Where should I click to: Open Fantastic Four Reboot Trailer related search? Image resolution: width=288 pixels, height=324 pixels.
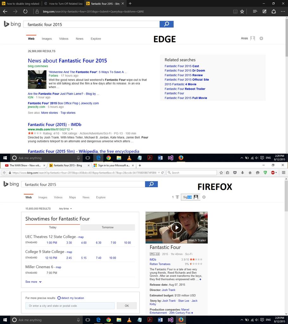click(x=185, y=89)
